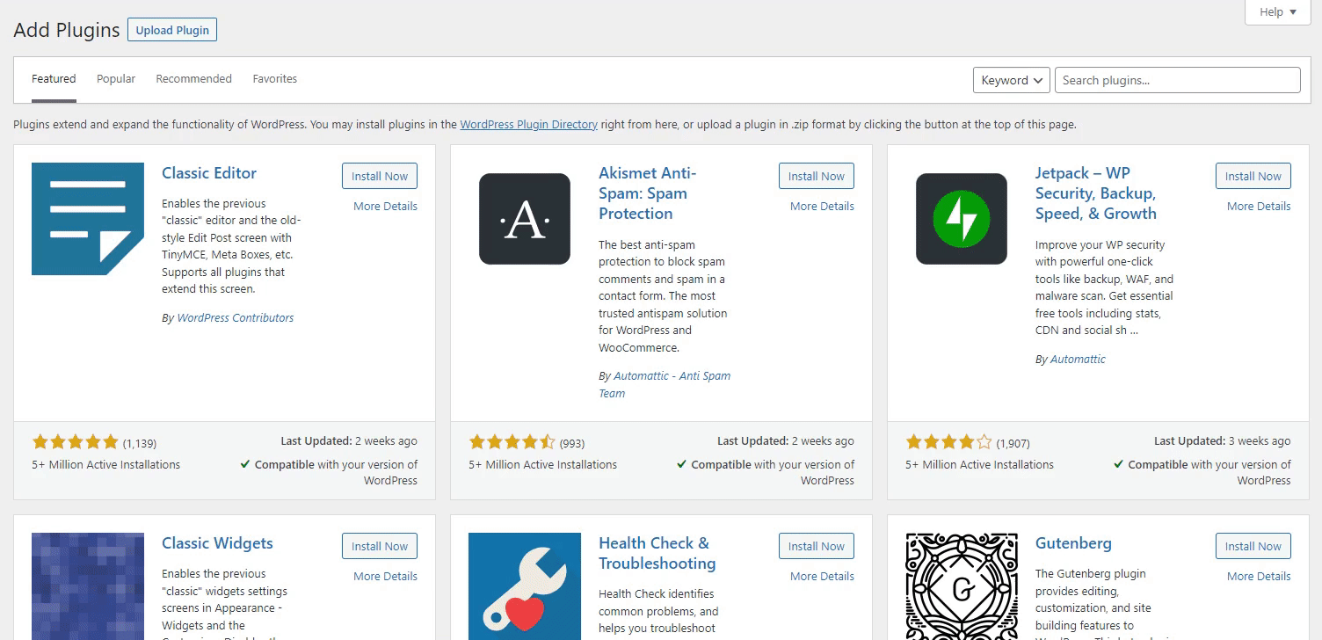
Task: Open More Details for Classic Widgets
Action: pyautogui.click(x=385, y=577)
